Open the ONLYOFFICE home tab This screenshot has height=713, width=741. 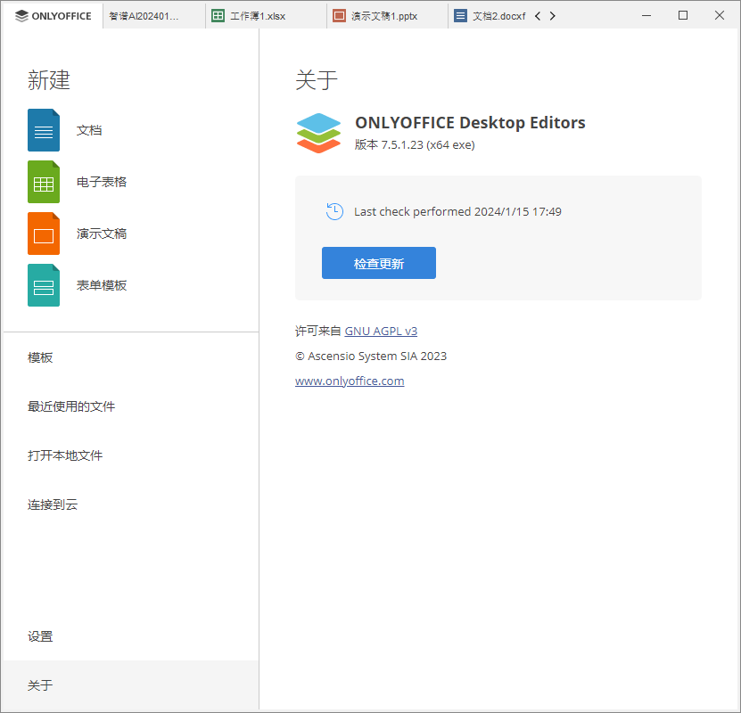(53, 16)
